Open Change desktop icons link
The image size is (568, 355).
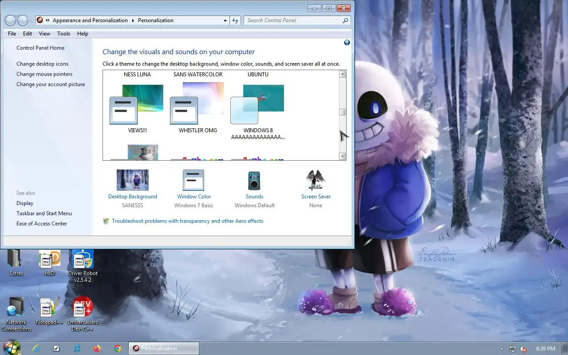pos(43,64)
